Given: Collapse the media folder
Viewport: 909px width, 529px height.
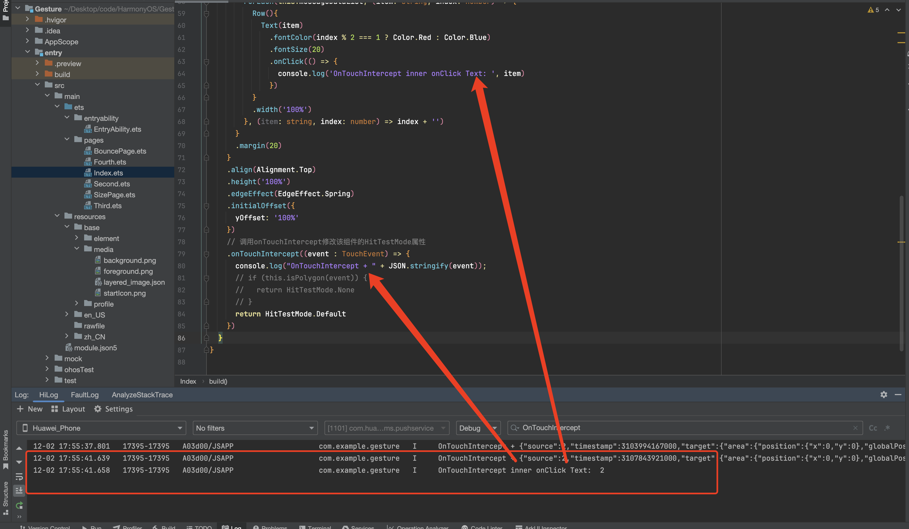Looking at the screenshot, I should [x=76, y=249].
